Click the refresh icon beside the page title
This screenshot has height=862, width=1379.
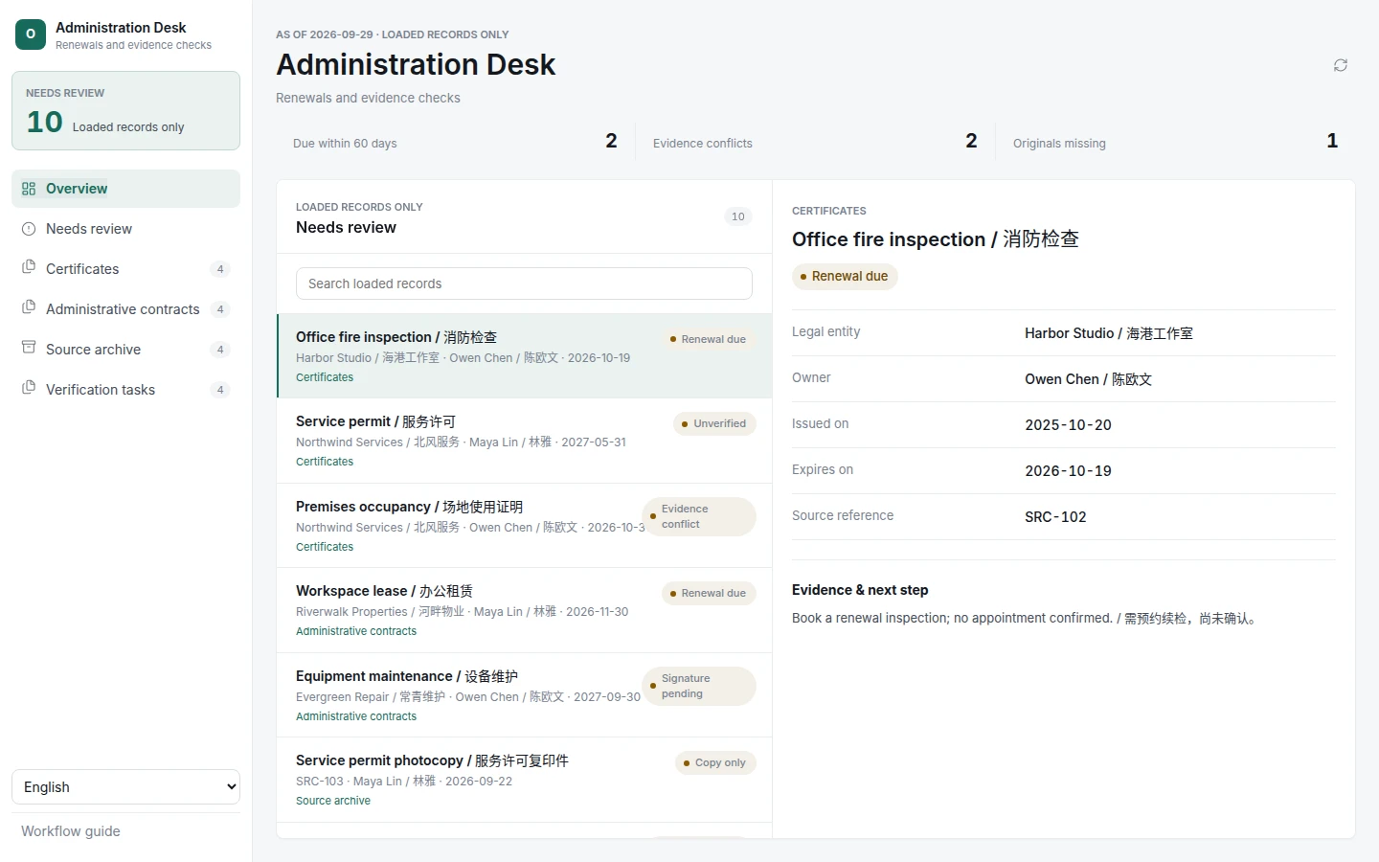[1341, 65]
